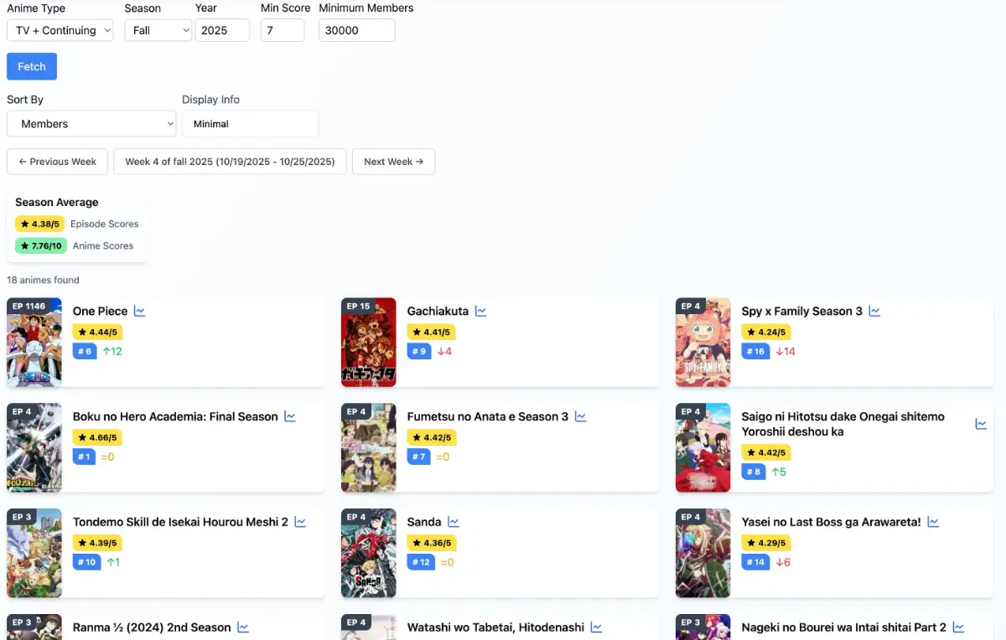Show the trend chart for Spy x Family Season 3

click(874, 311)
